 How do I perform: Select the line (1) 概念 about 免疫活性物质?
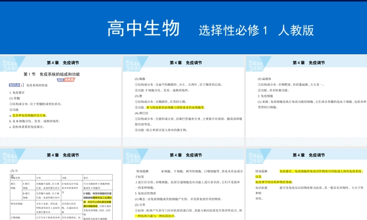178,199
